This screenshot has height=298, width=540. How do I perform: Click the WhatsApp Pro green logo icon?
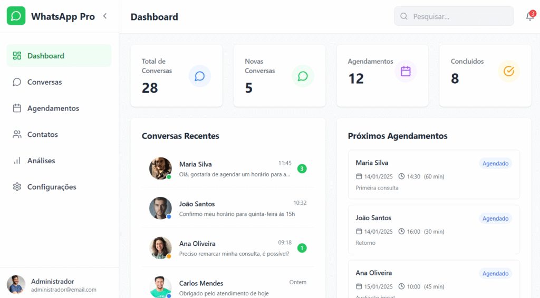(16, 16)
